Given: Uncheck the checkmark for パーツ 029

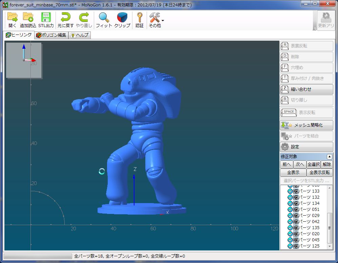Looking at the screenshot, I should point(290,216).
